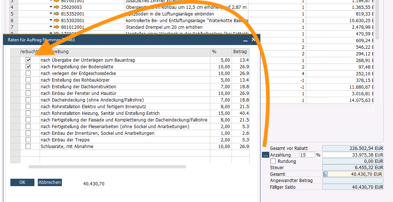Screen dimensions: 393x202
Task: Close the Raten für Auftrag dialog
Action: [x=254, y=40]
